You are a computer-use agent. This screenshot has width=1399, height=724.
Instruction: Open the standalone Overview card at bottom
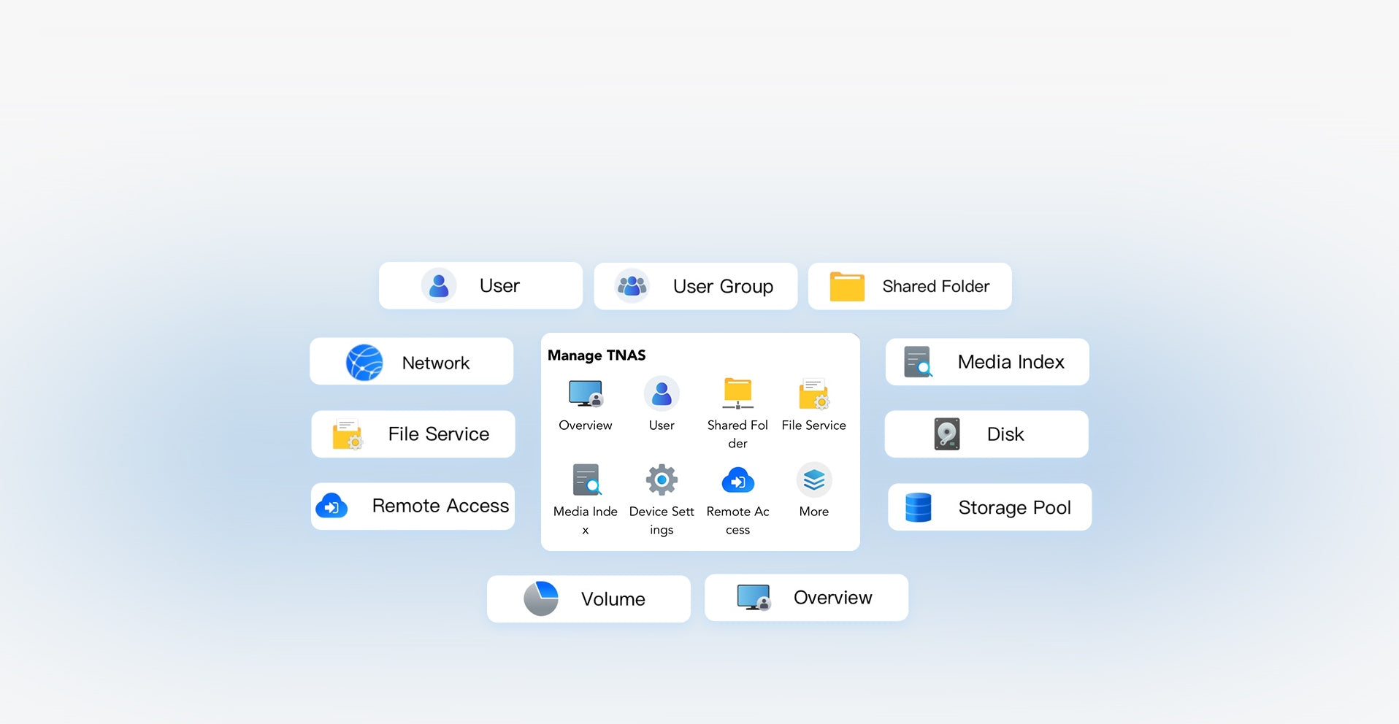[x=806, y=598]
